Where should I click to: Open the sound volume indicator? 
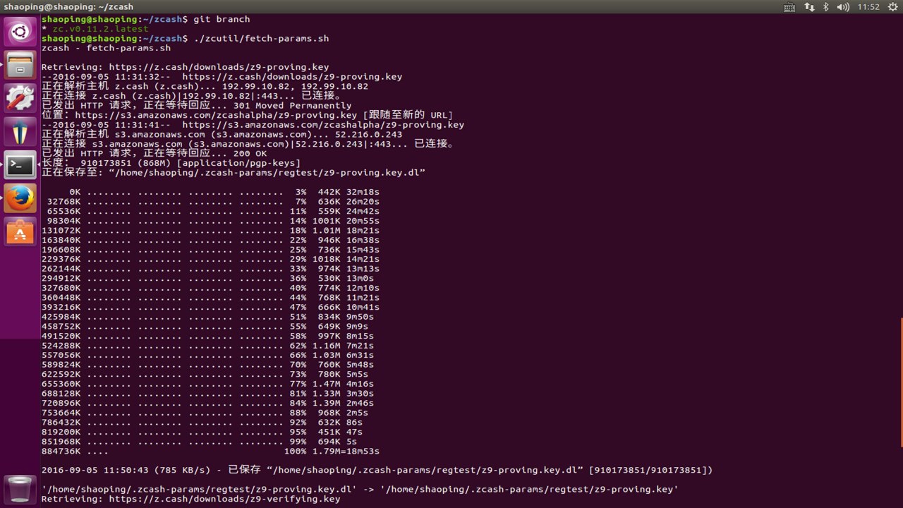coord(843,7)
